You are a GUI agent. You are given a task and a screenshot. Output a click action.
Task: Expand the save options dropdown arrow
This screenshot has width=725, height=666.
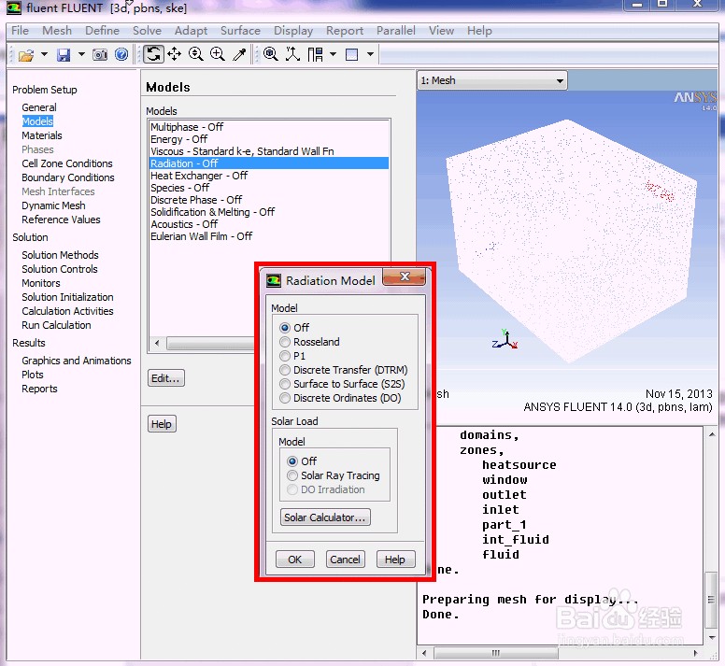pos(81,54)
